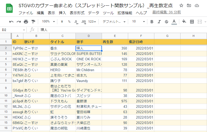
Task: Toggle strikethrough formatting
Action: click(x=167, y=22)
